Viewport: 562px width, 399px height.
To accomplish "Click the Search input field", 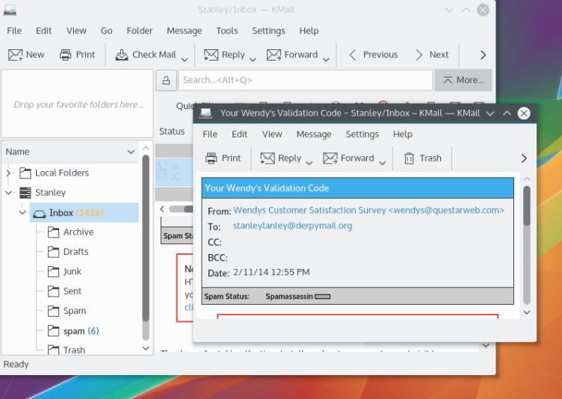I will click(305, 80).
